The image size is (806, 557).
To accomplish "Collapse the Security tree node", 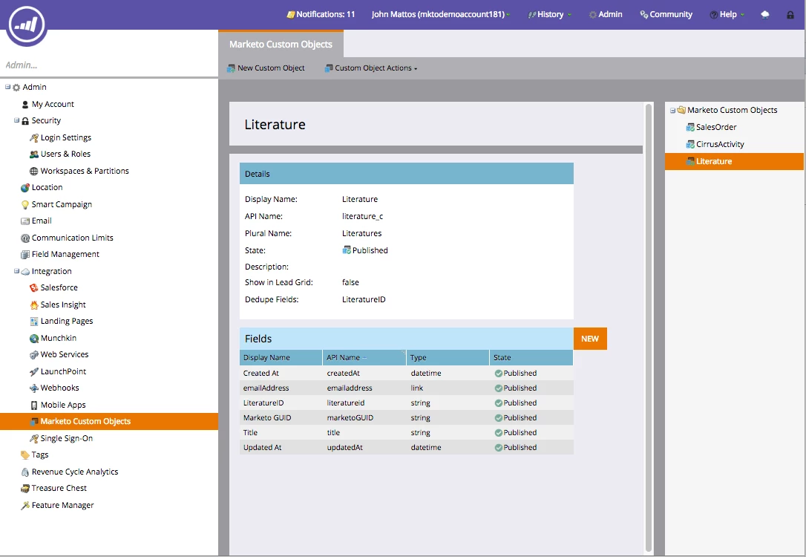I will [16, 121].
